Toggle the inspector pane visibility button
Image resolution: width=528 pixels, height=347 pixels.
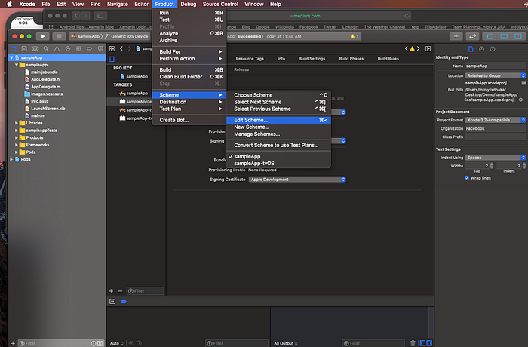518,36
